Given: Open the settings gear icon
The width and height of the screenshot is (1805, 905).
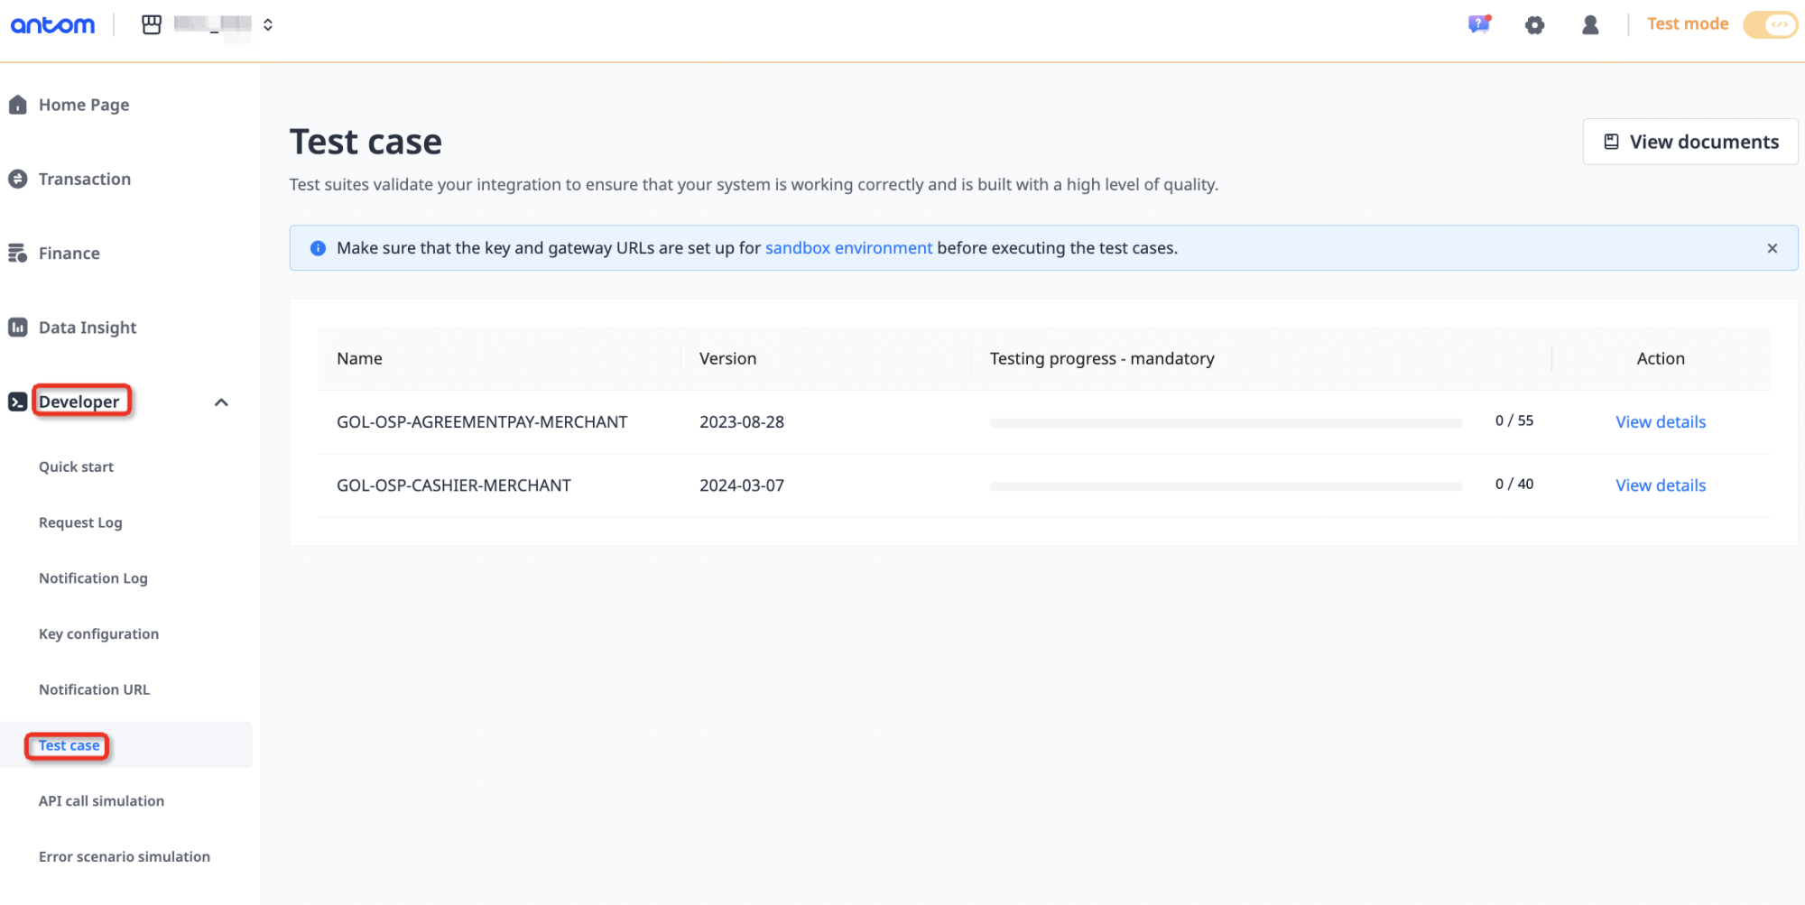Looking at the screenshot, I should (1534, 25).
